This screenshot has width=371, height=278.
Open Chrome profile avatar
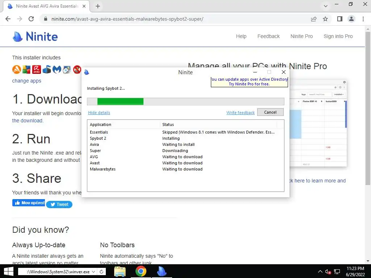click(351, 19)
